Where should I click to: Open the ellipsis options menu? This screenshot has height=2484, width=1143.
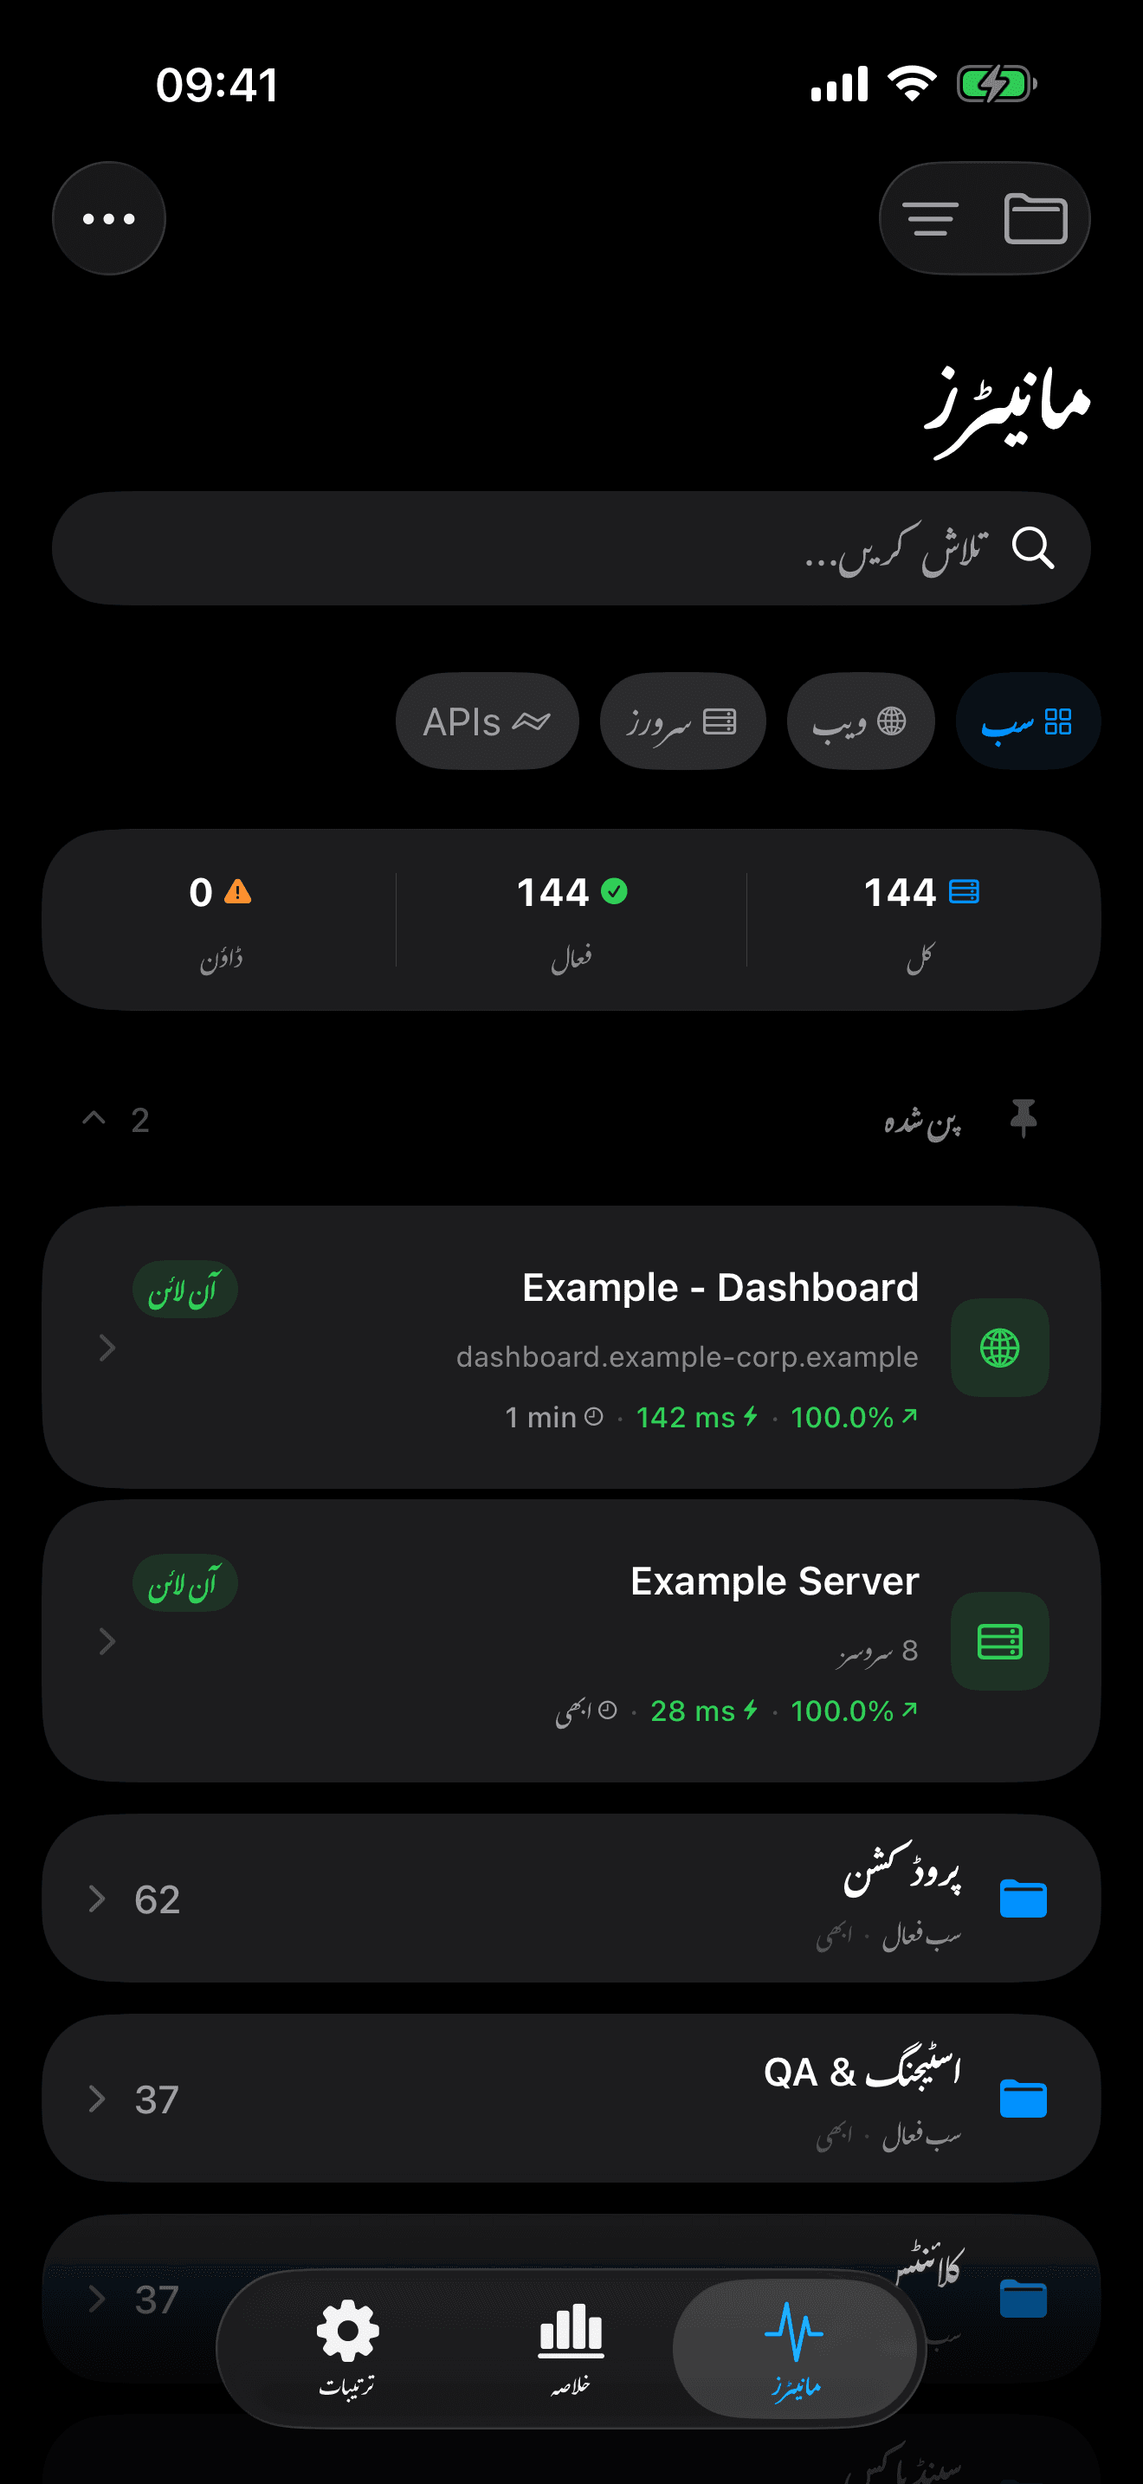coord(108,217)
